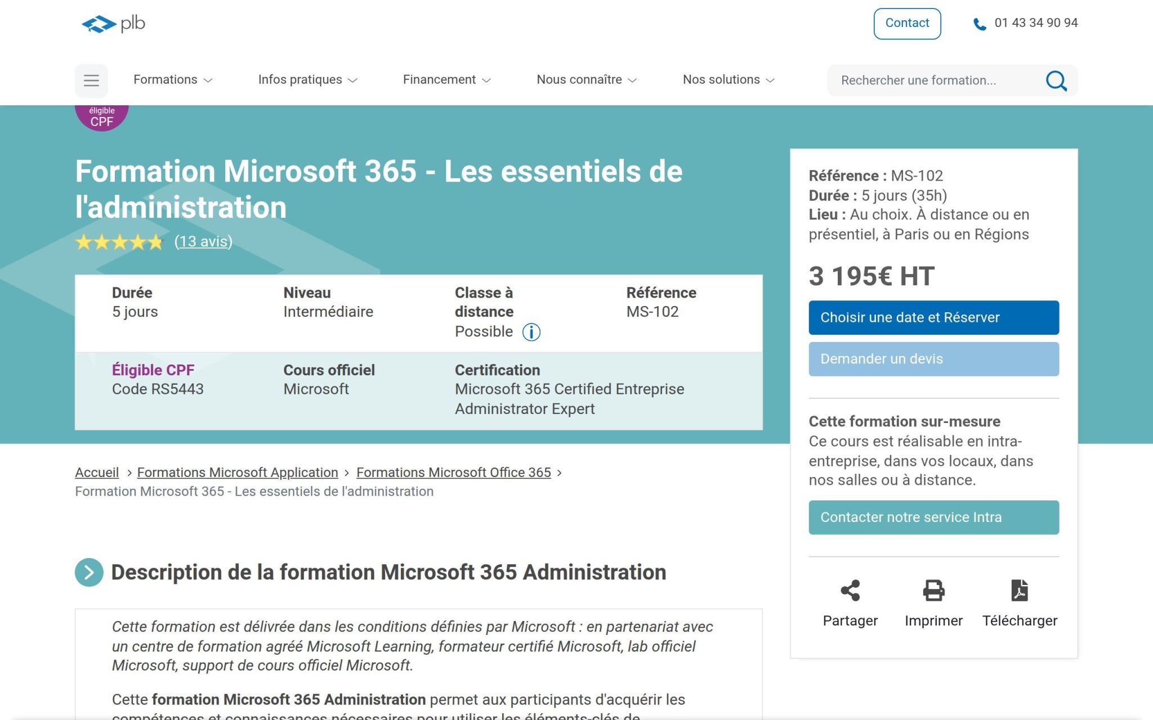Viewport: 1153px width, 720px height.
Task: Click the Télécharger label
Action: [1020, 620]
